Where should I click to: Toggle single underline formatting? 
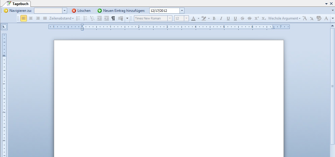[228, 18]
